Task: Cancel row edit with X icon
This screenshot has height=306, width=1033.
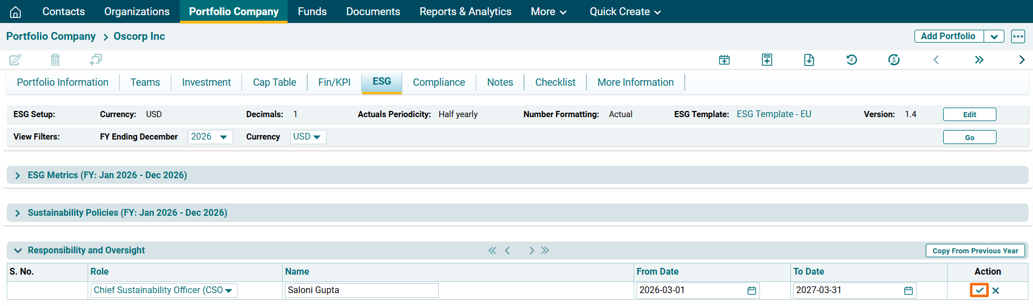Action: [996, 290]
